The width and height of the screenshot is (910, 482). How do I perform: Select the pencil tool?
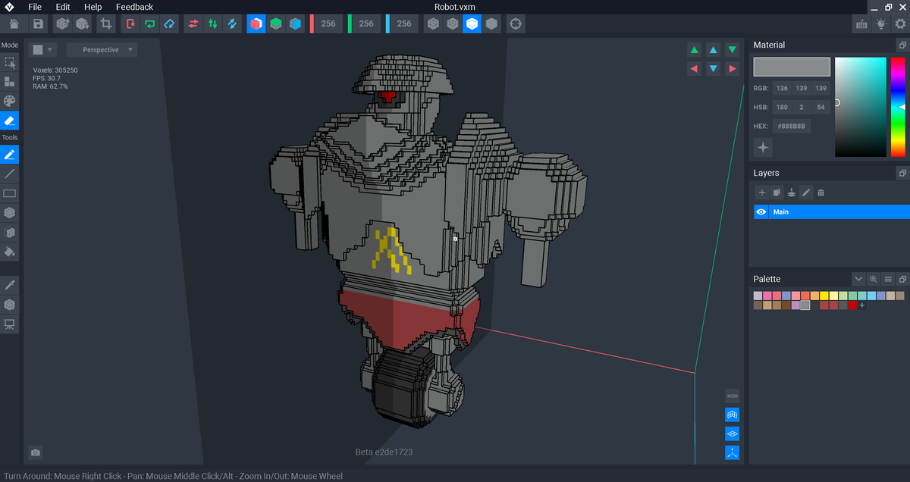point(10,155)
